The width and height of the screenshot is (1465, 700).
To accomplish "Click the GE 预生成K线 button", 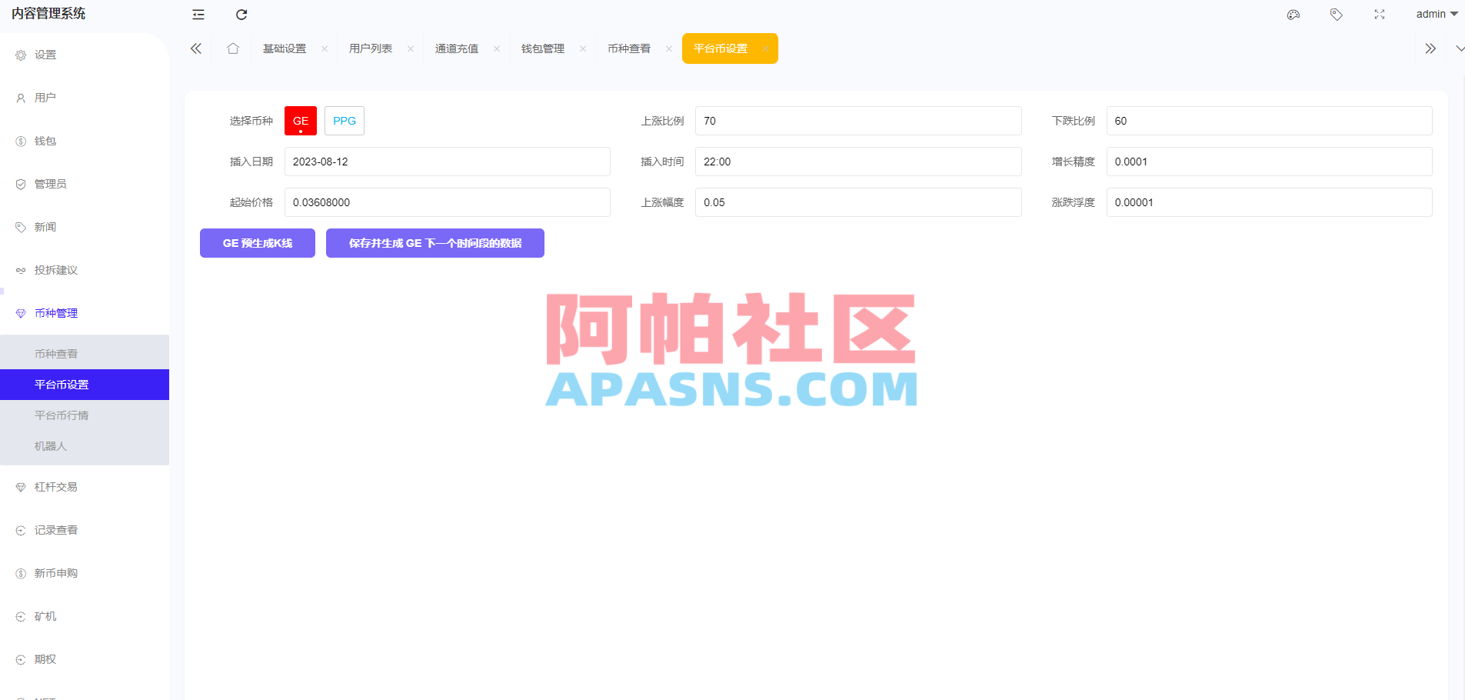I will (x=257, y=242).
